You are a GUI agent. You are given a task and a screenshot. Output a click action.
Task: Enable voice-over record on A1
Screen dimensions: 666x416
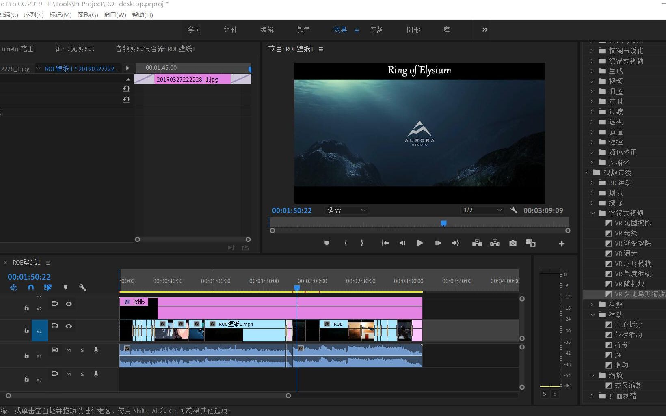tap(96, 350)
